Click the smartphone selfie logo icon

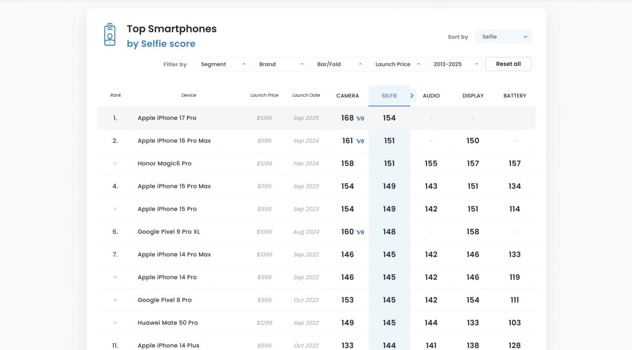110,35
